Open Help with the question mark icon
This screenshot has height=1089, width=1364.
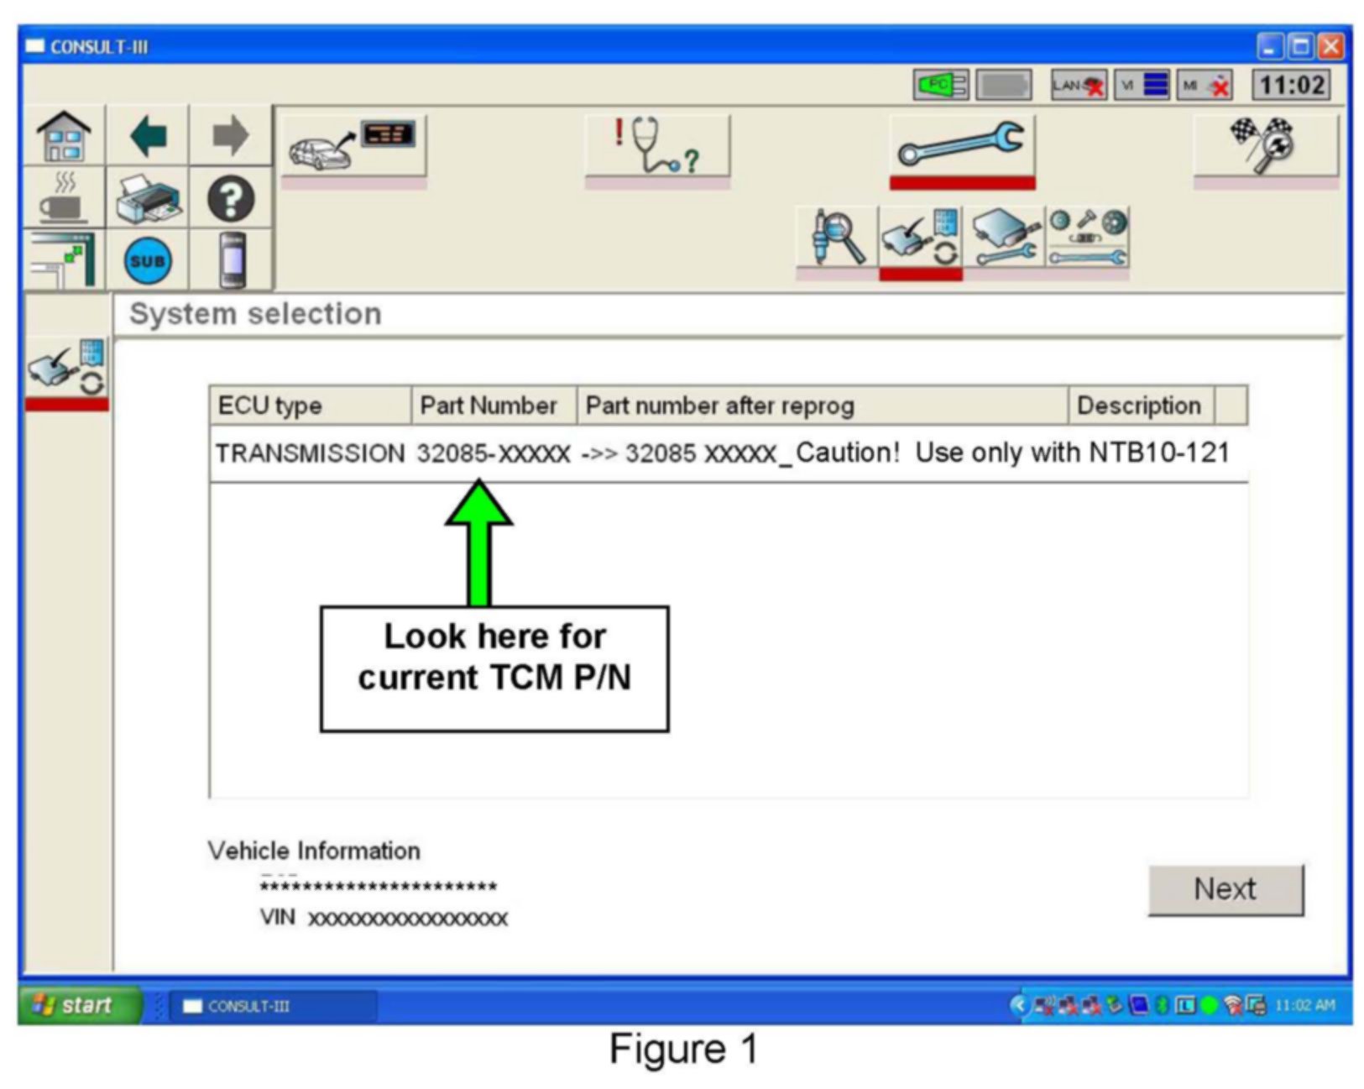point(230,198)
